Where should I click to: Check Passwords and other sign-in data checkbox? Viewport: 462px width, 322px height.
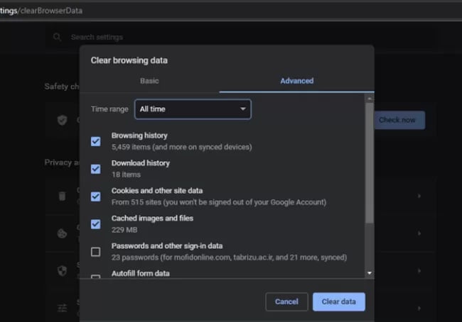(95, 252)
